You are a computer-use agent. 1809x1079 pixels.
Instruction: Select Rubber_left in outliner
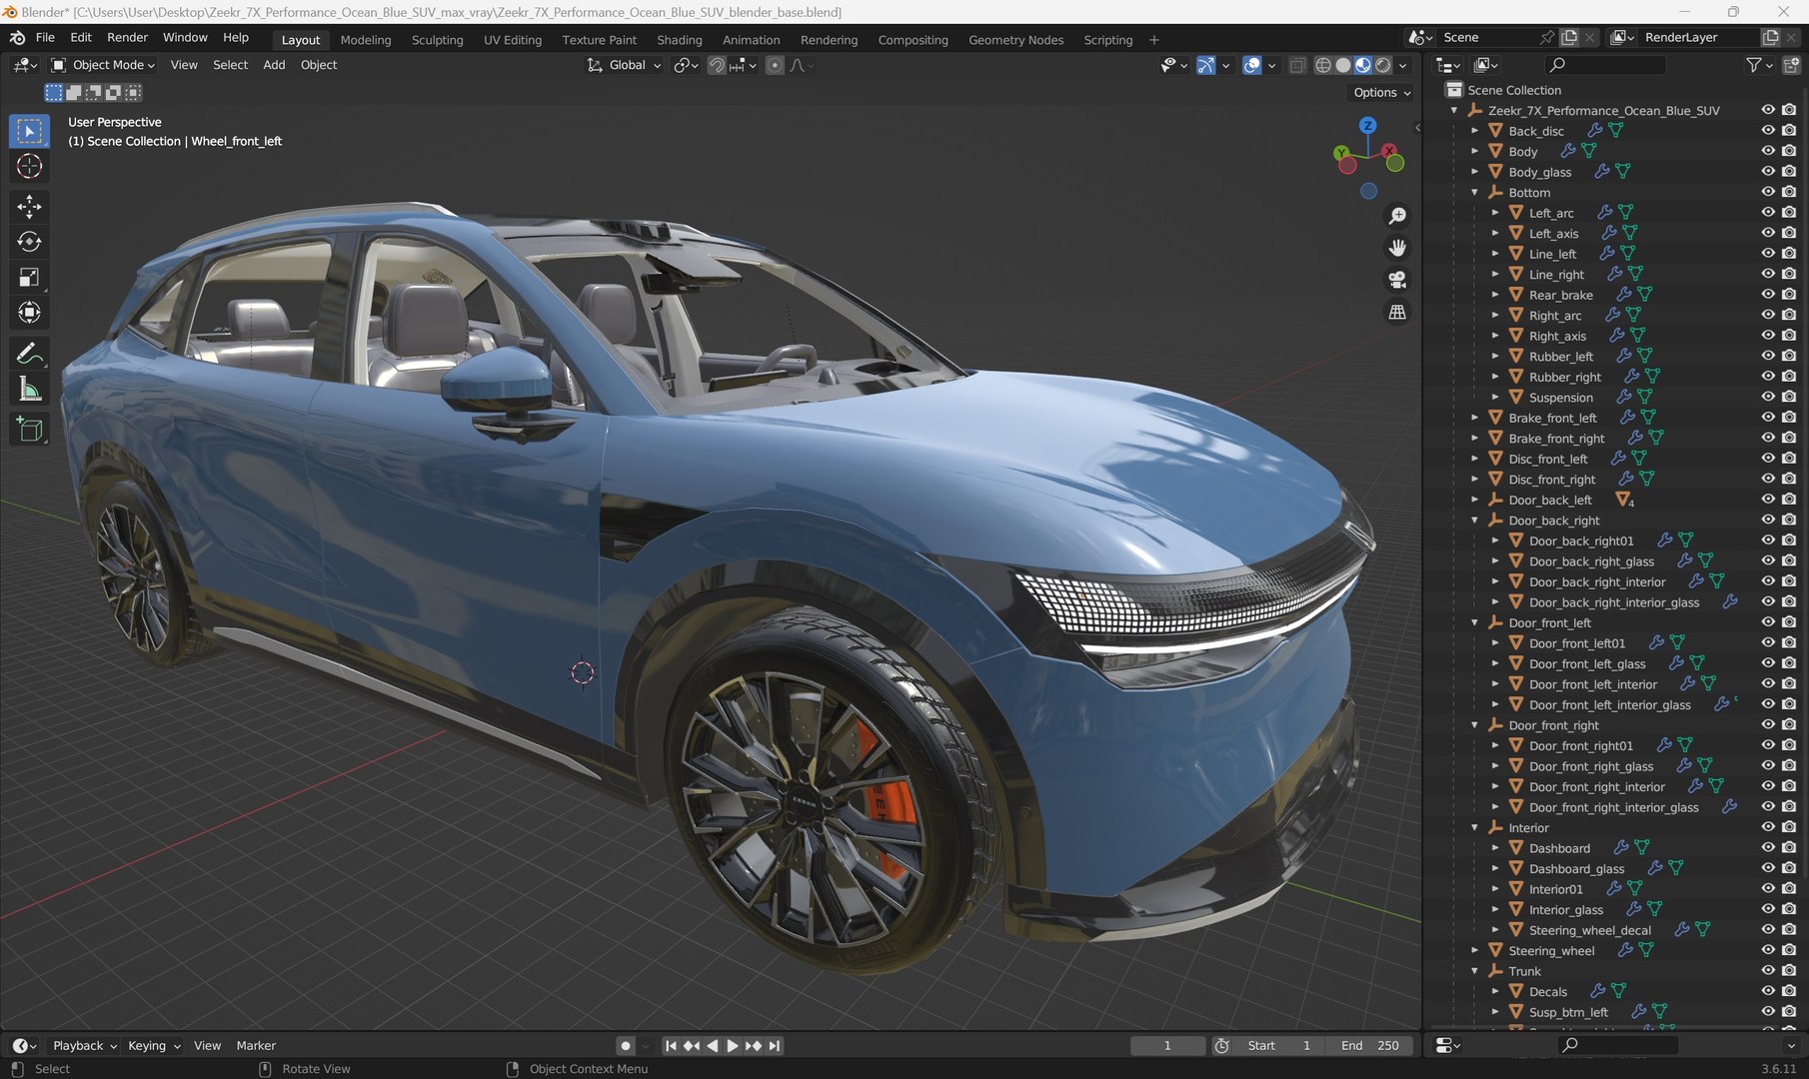[x=1561, y=356]
